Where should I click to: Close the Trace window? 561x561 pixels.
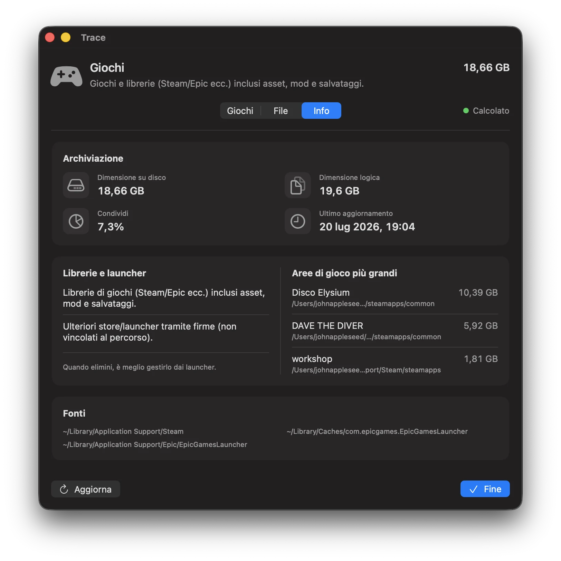click(x=50, y=37)
